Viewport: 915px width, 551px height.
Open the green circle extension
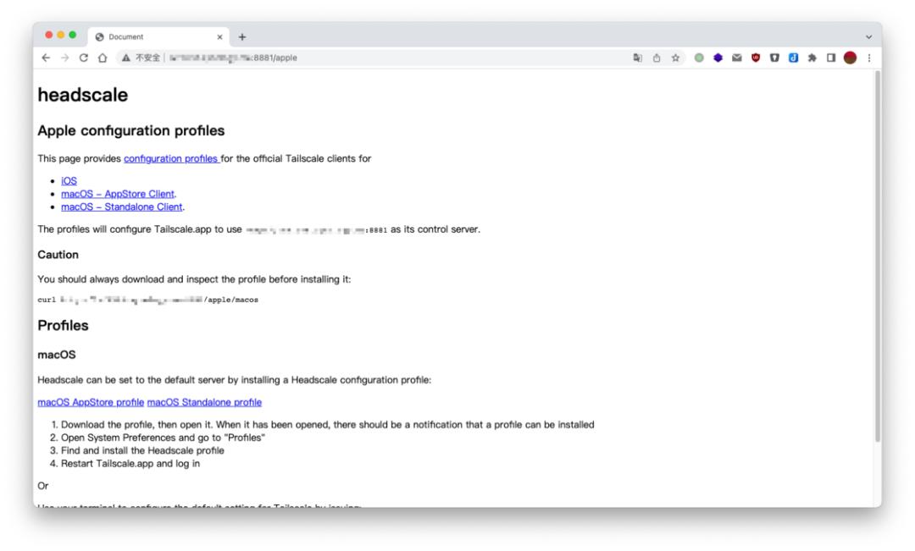point(699,58)
